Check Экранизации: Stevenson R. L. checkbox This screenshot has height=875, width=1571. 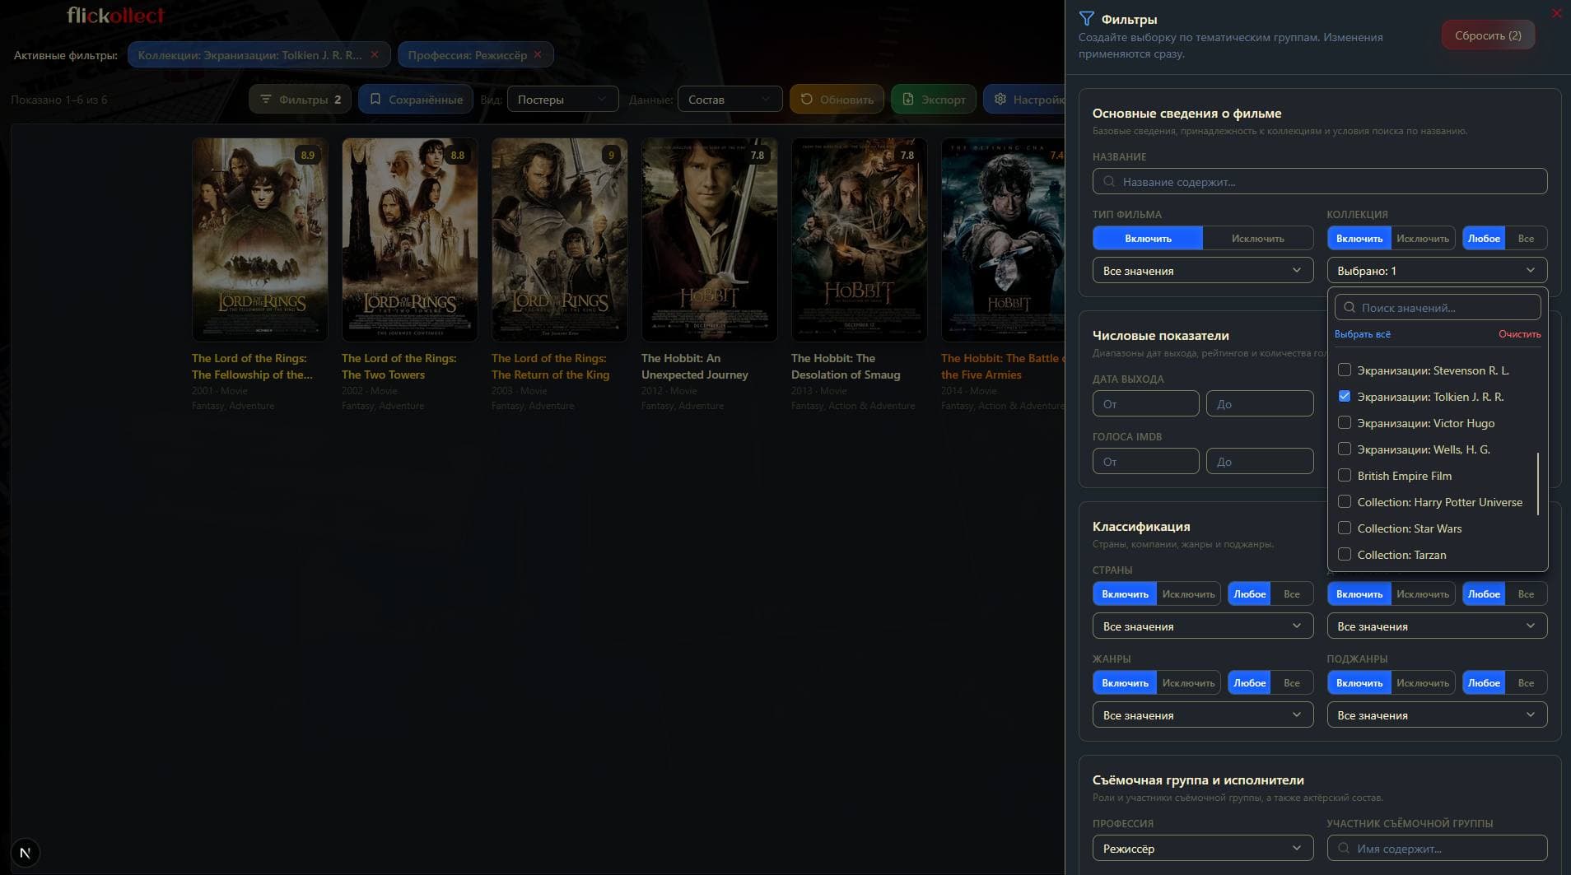pos(1345,370)
